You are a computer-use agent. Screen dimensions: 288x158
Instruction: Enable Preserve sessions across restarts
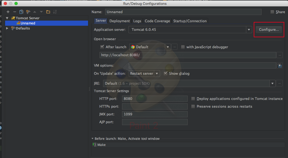193,106
